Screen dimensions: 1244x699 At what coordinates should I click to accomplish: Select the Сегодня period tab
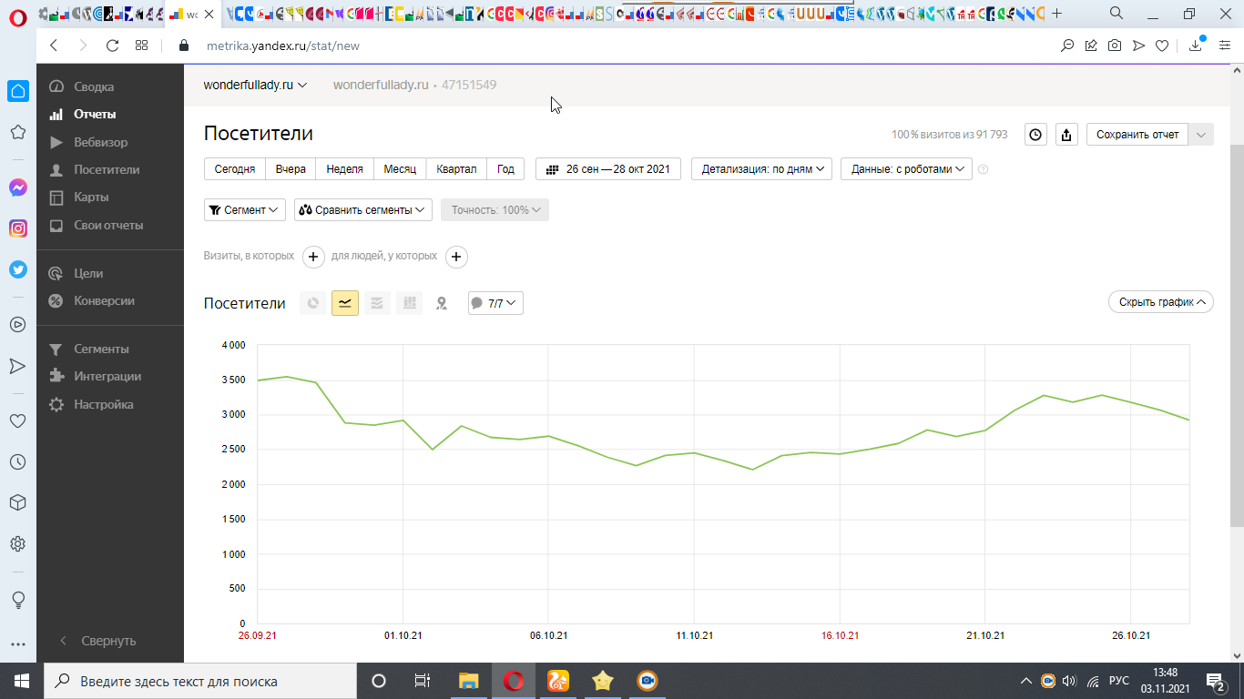pyautogui.click(x=235, y=169)
